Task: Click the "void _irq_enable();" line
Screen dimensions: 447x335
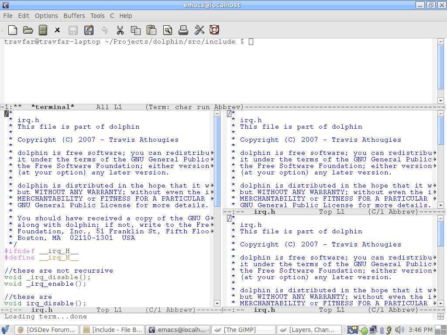Action: 45,284
